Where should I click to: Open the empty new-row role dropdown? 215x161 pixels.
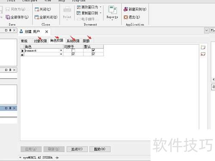[61, 54]
